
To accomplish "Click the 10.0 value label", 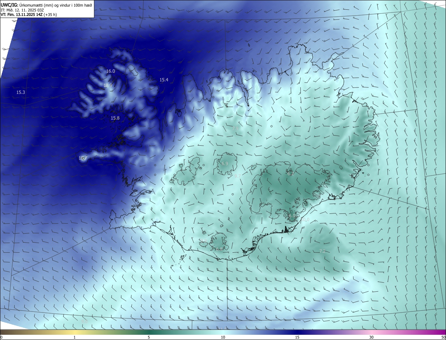I will tap(305, 220).
